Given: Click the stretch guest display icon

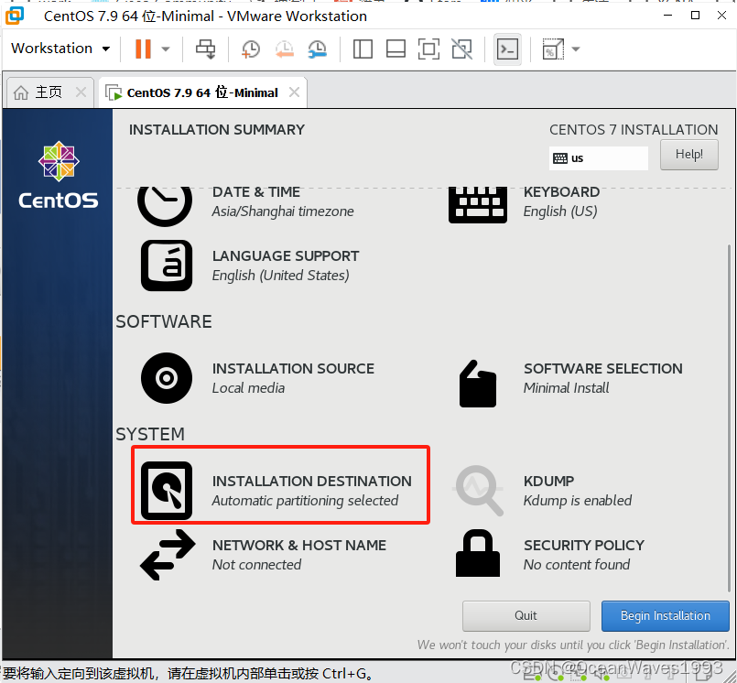Looking at the screenshot, I should [553, 49].
